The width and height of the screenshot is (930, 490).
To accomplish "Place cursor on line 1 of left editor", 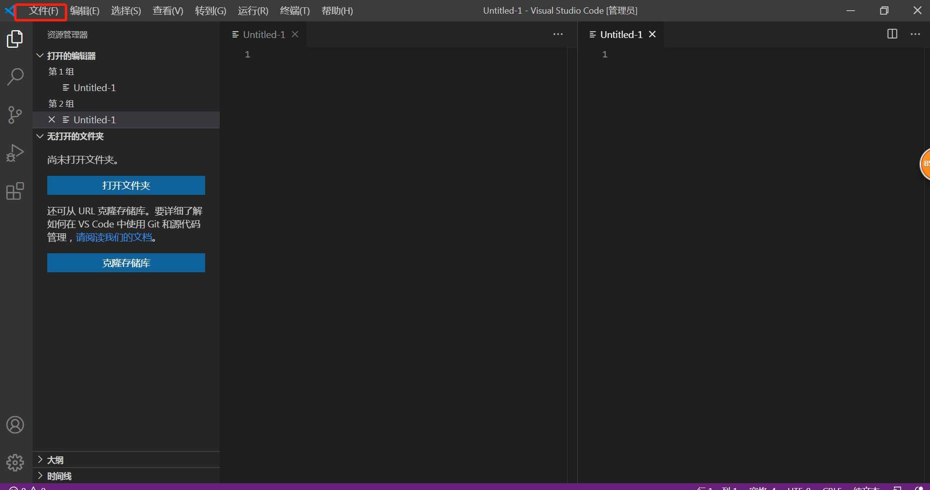I will point(409,55).
